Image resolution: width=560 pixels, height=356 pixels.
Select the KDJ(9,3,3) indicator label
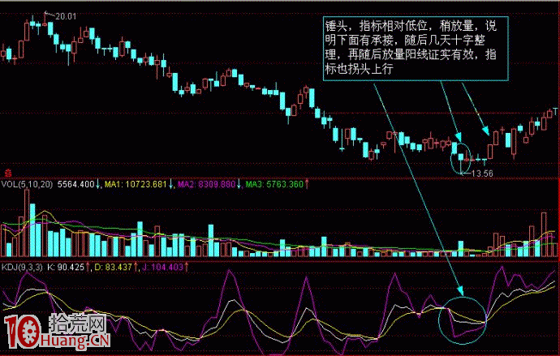(22, 267)
